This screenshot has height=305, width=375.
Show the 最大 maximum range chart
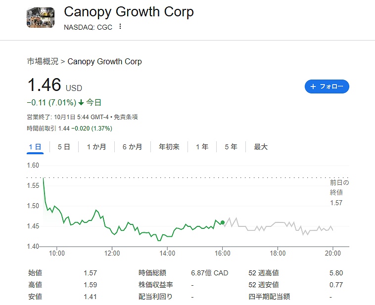click(x=261, y=147)
